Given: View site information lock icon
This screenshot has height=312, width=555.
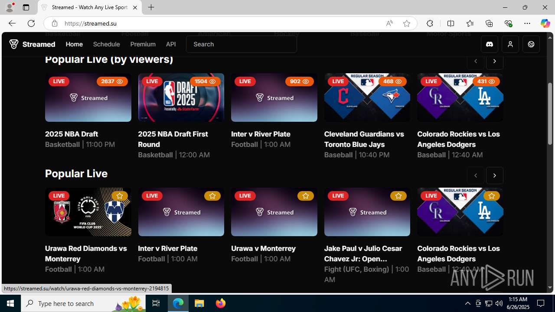Looking at the screenshot, I should [x=54, y=23].
